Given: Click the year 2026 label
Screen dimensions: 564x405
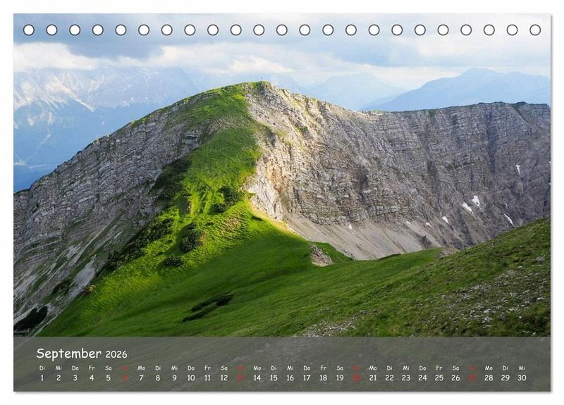Looking at the screenshot, I should 116,354.
